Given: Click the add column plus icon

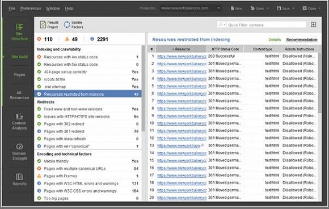Looking at the screenshot, I should click(313, 25).
